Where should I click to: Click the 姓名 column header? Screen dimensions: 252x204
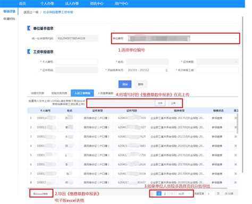(x=70, y=110)
